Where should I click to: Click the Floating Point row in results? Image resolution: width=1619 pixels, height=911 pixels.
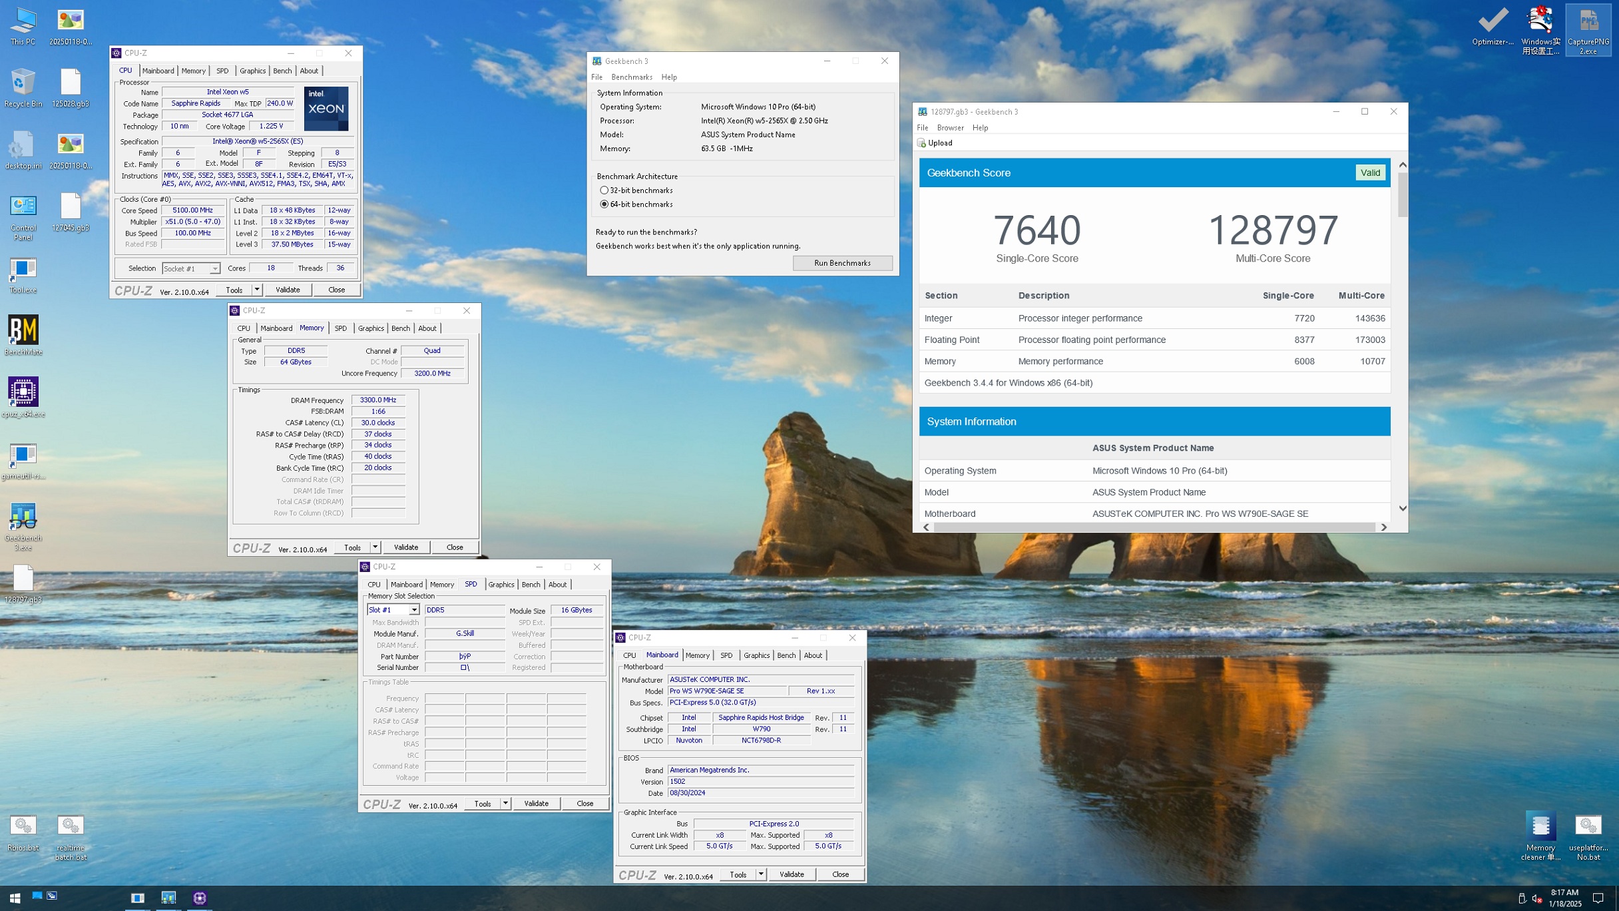1154,340
